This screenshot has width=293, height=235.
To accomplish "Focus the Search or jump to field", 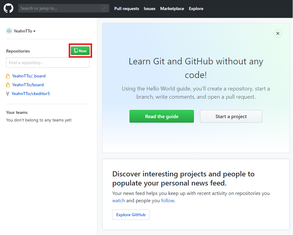I will (64, 8).
